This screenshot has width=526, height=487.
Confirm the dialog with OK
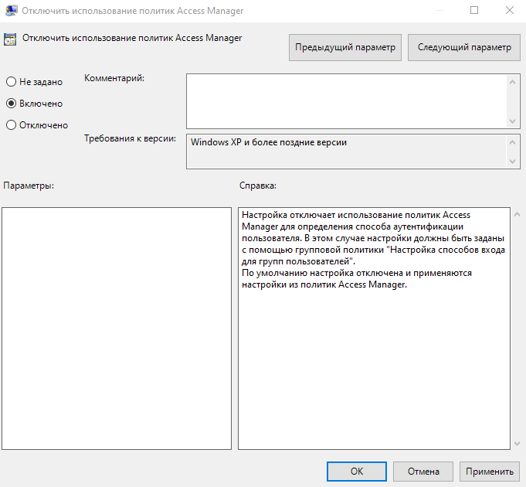click(356, 471)
